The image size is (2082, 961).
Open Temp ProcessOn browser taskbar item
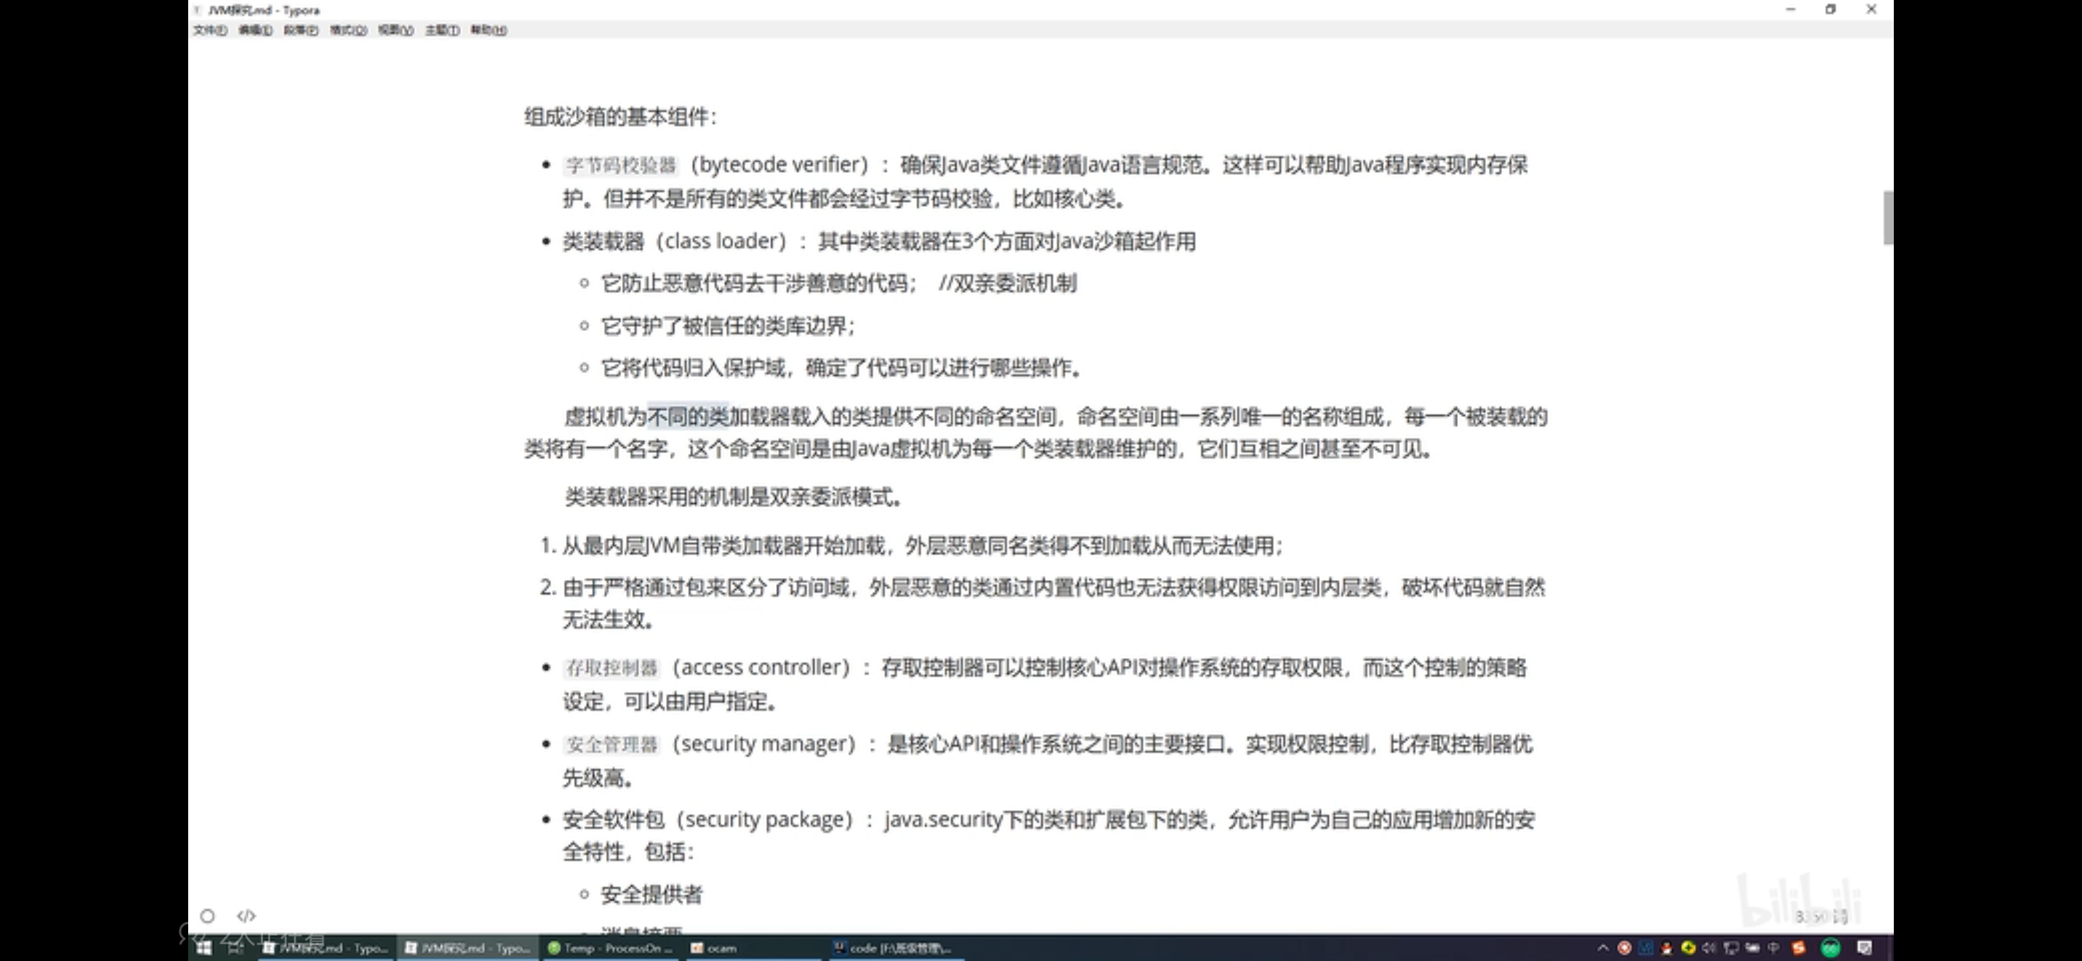click(611, 948)
